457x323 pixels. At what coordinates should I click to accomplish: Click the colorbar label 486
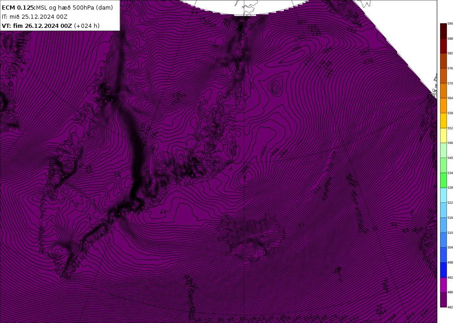click(x=450, y=292)
